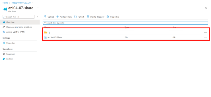This screenshot has width=211, height=97.
Task: Click the Refresh button label
Action: (x=81, y=17)
